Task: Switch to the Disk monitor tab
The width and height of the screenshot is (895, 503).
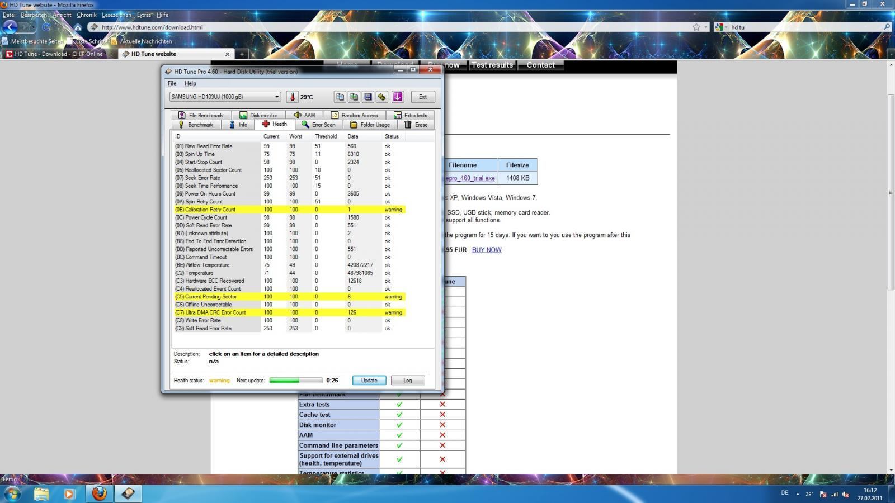Action: coord(258,115)
